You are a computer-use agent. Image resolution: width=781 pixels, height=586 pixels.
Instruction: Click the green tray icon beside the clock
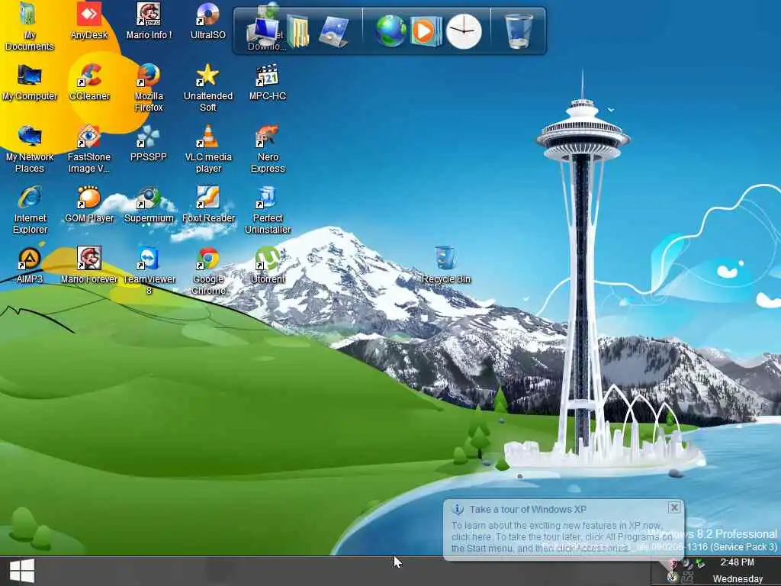700,564
